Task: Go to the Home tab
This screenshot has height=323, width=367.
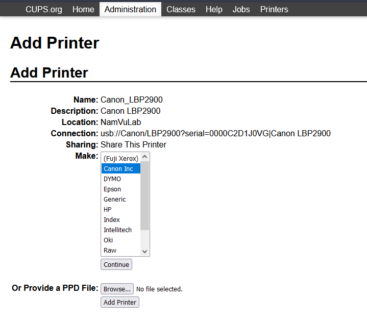Action: (x=83, y=9)
